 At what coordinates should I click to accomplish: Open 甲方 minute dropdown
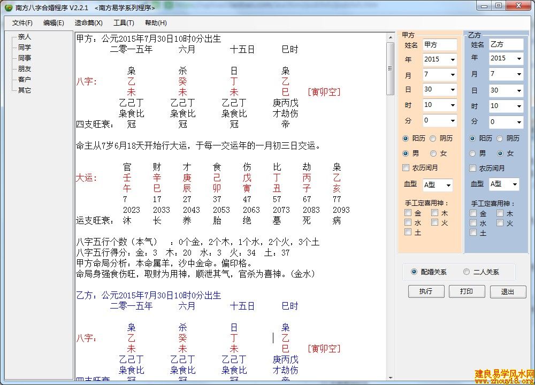[453, 120]
